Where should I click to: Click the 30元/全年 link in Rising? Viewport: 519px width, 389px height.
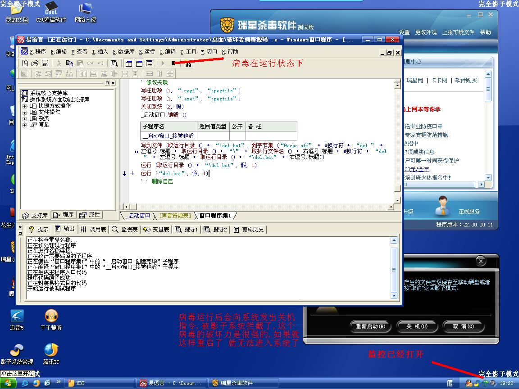click(x=416, y=169)
